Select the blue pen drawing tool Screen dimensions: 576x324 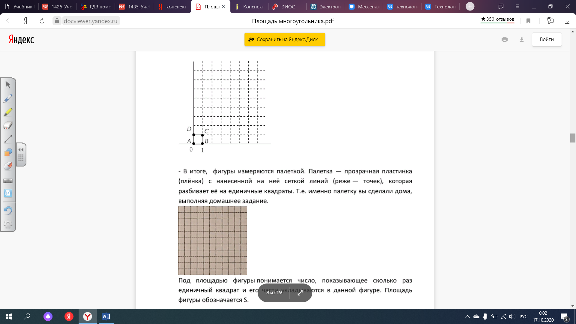tap(8, 98)
